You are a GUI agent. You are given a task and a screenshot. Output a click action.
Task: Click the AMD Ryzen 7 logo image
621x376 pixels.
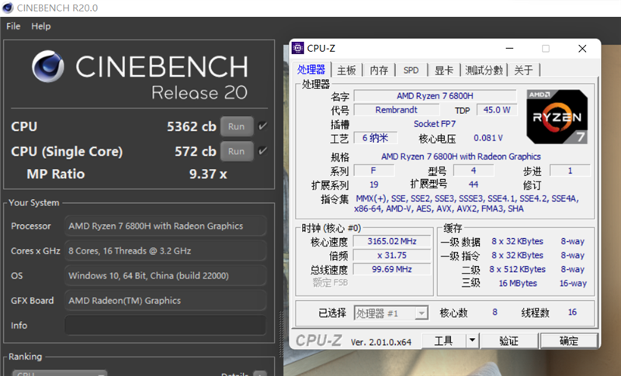pos(557,116)
